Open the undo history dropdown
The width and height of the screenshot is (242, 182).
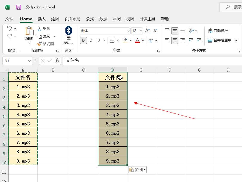(15, 28)
